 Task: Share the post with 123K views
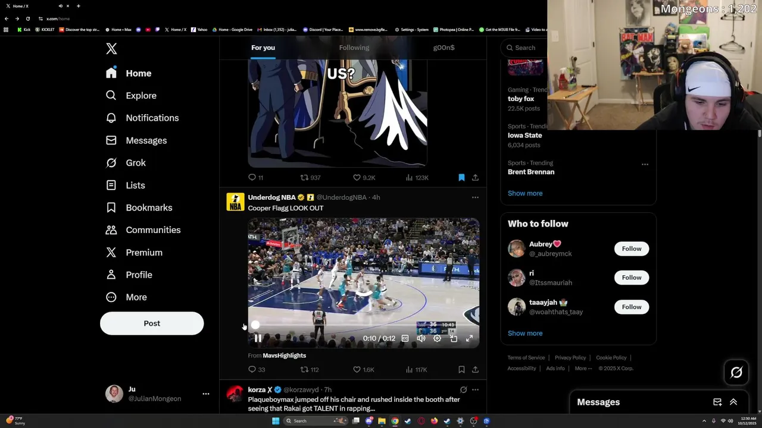pos(475,177)
